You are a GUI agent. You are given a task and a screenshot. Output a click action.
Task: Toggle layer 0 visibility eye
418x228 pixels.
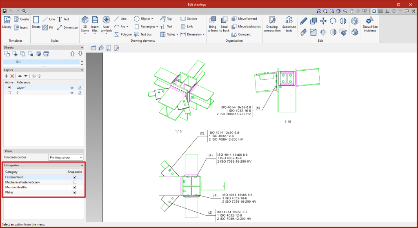pos(72,93)
